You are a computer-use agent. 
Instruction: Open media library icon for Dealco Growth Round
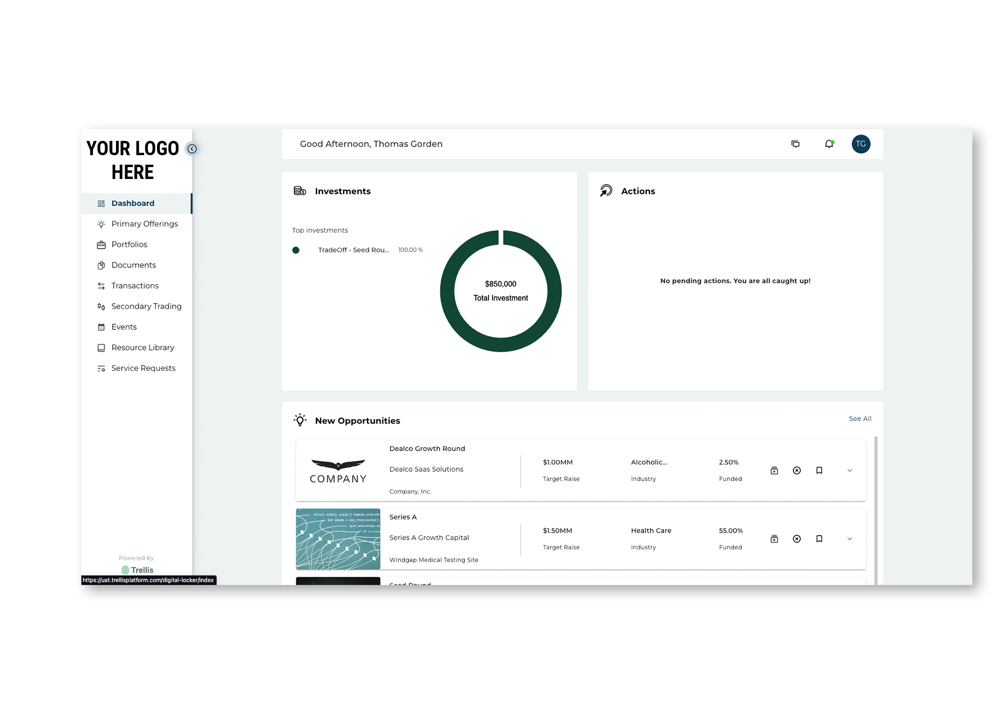pyautogui.click(x=774, y=470)
